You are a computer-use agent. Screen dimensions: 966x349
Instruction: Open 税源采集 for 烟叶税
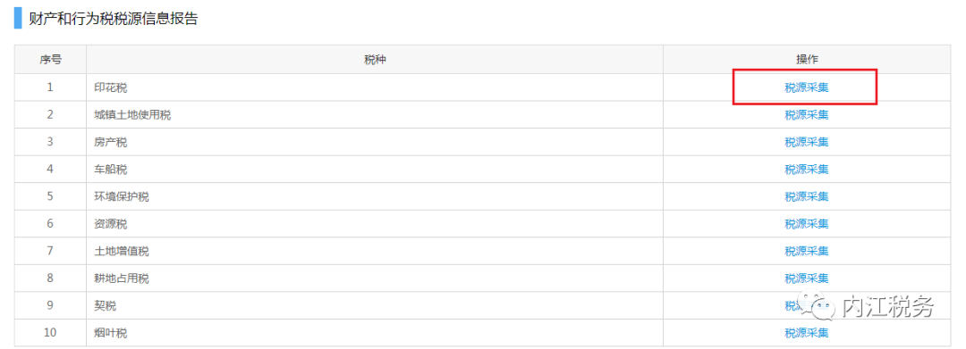pos(807,333)
